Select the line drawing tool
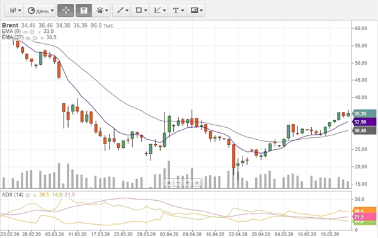The image size is (378, 238). pos(120,10)
